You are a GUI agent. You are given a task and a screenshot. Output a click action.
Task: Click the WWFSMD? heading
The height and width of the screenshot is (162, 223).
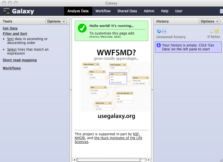click(x=116, y=53)
